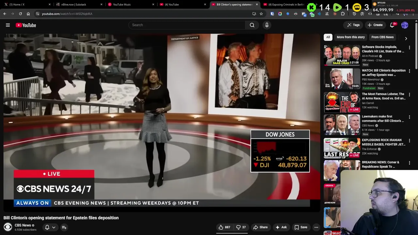Open the Bitwarden shield extension icon
418x235 pixels.
pyautogui.click(x=272, y=14)
